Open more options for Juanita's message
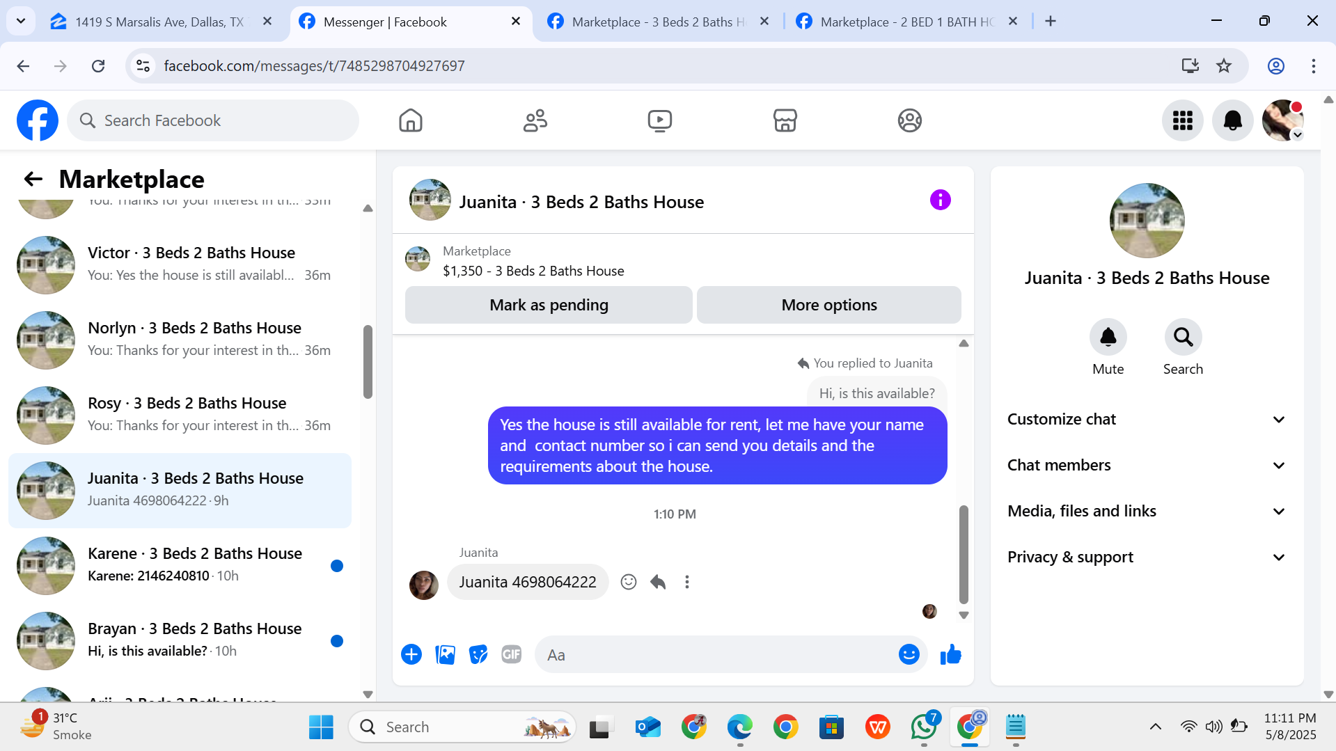This screenshot has height=751, width=1336. coord(687,582)
